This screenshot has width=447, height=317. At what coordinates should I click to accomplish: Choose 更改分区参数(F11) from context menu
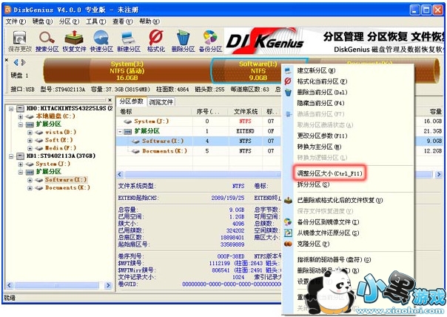click(x=348, y=136)
